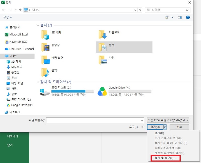Image resolution: width=201 pixels, height=163 pixels.
Task: Select the 음악 folder in main pane
Action: [x=67, y=72]
